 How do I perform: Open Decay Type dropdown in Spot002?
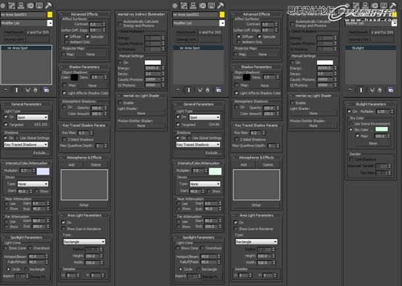205,184
